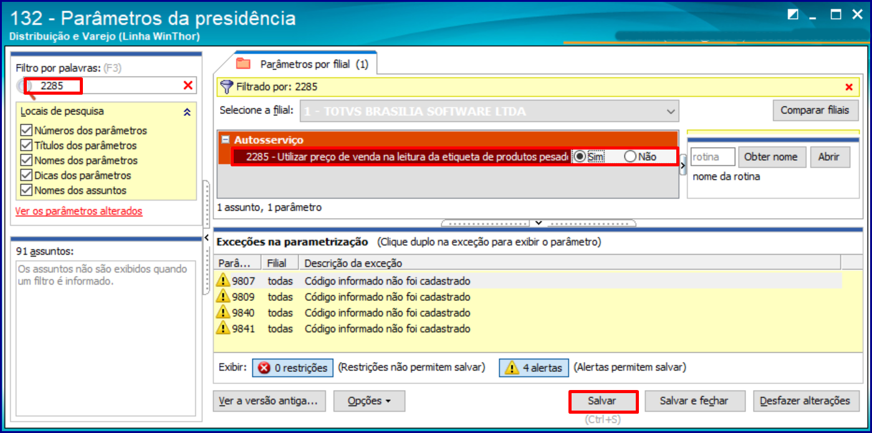Click warning icon for exception 9841
Viewport: 872px width, 433px height.
(223, 328)
